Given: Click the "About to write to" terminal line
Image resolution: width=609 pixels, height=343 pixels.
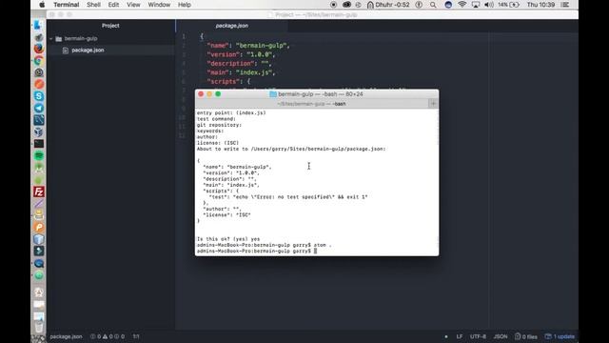Looking at the screenshot, I should click(x=291, y=149).
